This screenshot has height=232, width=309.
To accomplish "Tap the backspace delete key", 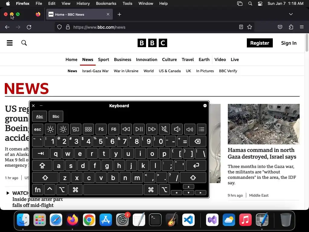I will [197, 141].
